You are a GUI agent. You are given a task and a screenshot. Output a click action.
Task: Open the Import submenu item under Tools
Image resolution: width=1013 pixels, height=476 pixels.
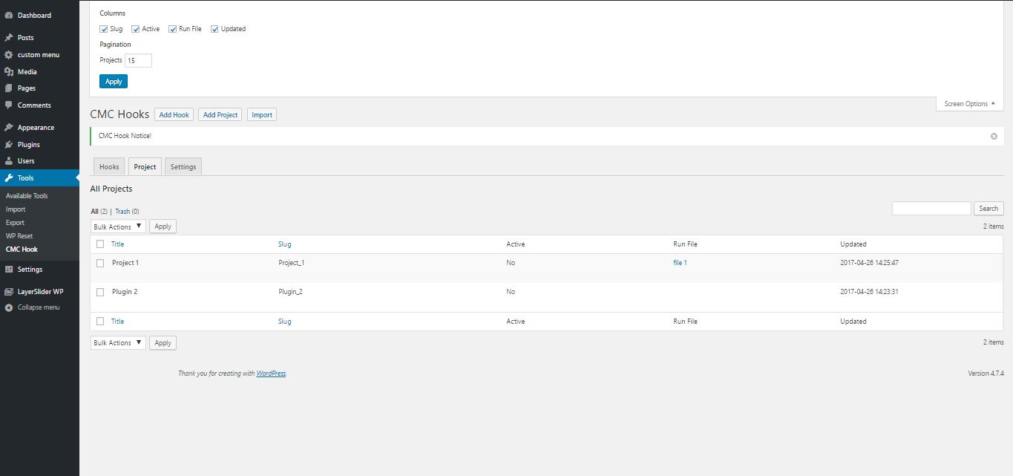pos(16,209)
